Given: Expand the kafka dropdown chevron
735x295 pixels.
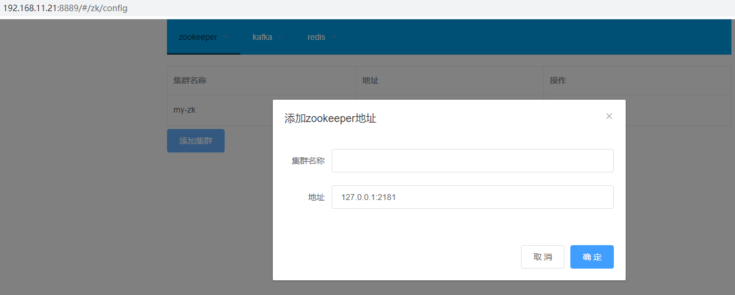Looking at the screenshot, I should [280, 37].
